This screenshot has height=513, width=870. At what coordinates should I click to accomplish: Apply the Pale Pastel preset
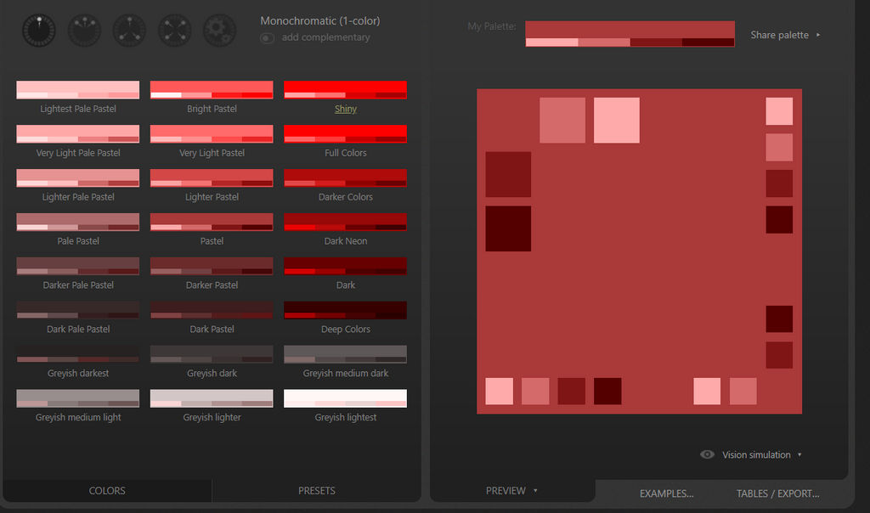(x=77, y=222)
